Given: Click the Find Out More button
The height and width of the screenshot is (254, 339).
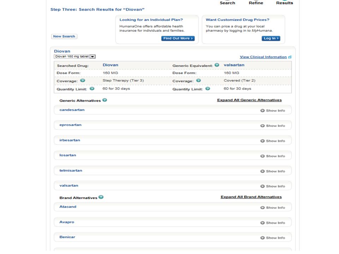Looking at the screenshot, I should (x=178, y=38).
